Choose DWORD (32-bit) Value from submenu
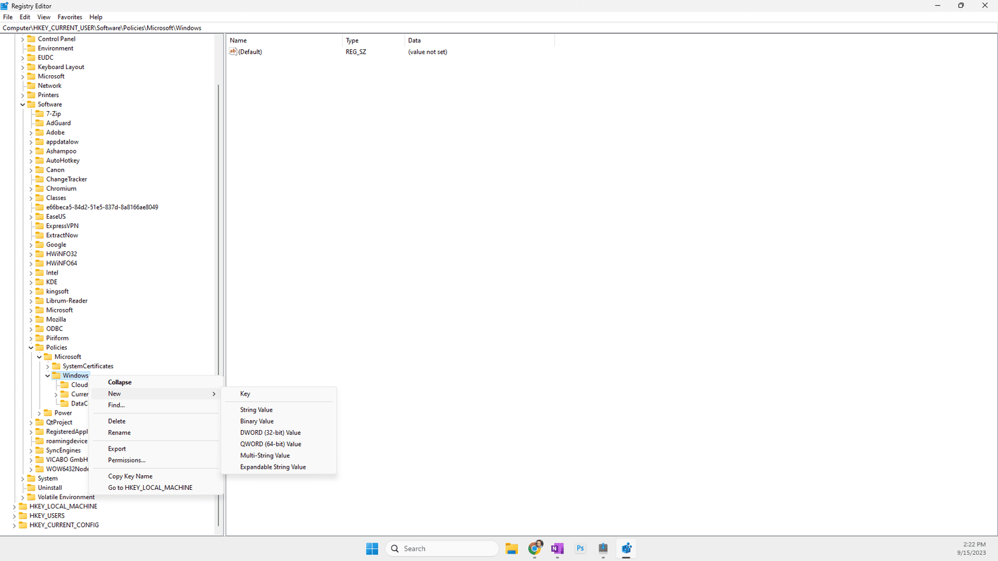This screenshot has width=998, height=561. coord(270,433)
